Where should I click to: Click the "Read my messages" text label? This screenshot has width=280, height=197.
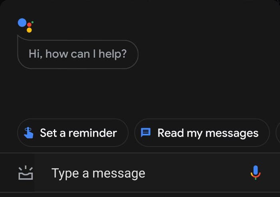[x=208, y=133]
